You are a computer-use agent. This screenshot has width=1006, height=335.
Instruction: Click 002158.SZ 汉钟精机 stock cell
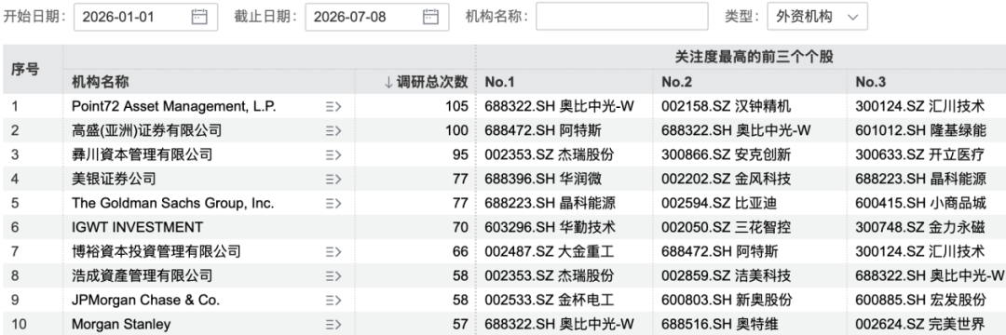coord(727,106)
